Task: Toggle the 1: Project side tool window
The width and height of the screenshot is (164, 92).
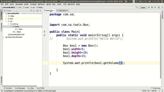Action: point(1,15)
